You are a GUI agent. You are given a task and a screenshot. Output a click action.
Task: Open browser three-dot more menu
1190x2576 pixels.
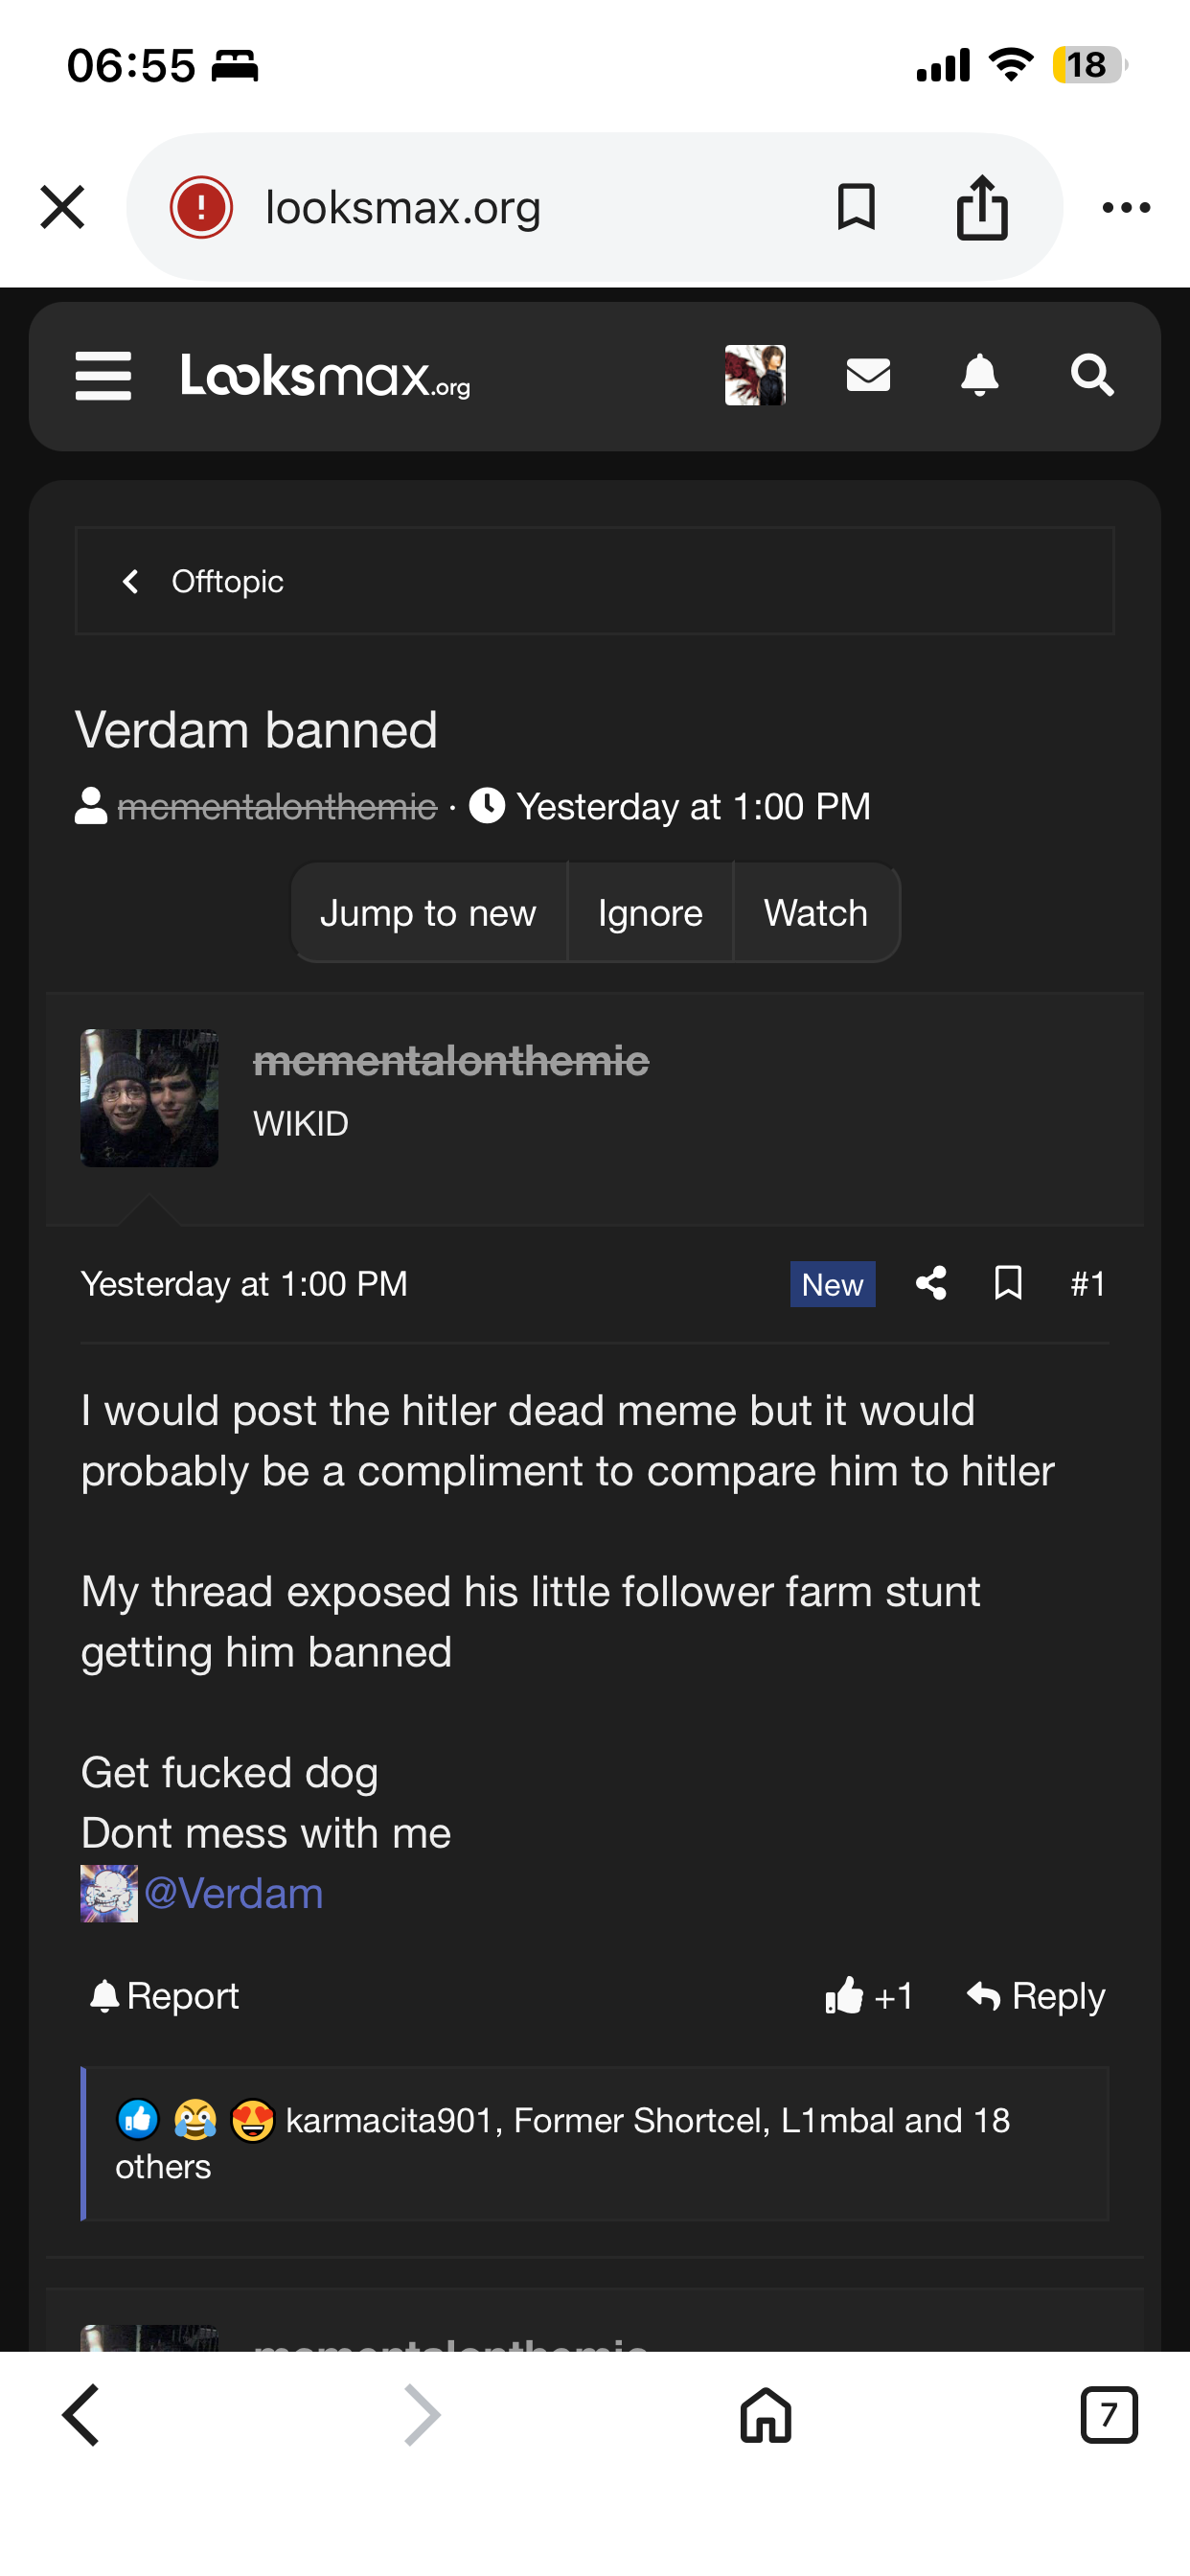click(1125, 208)
